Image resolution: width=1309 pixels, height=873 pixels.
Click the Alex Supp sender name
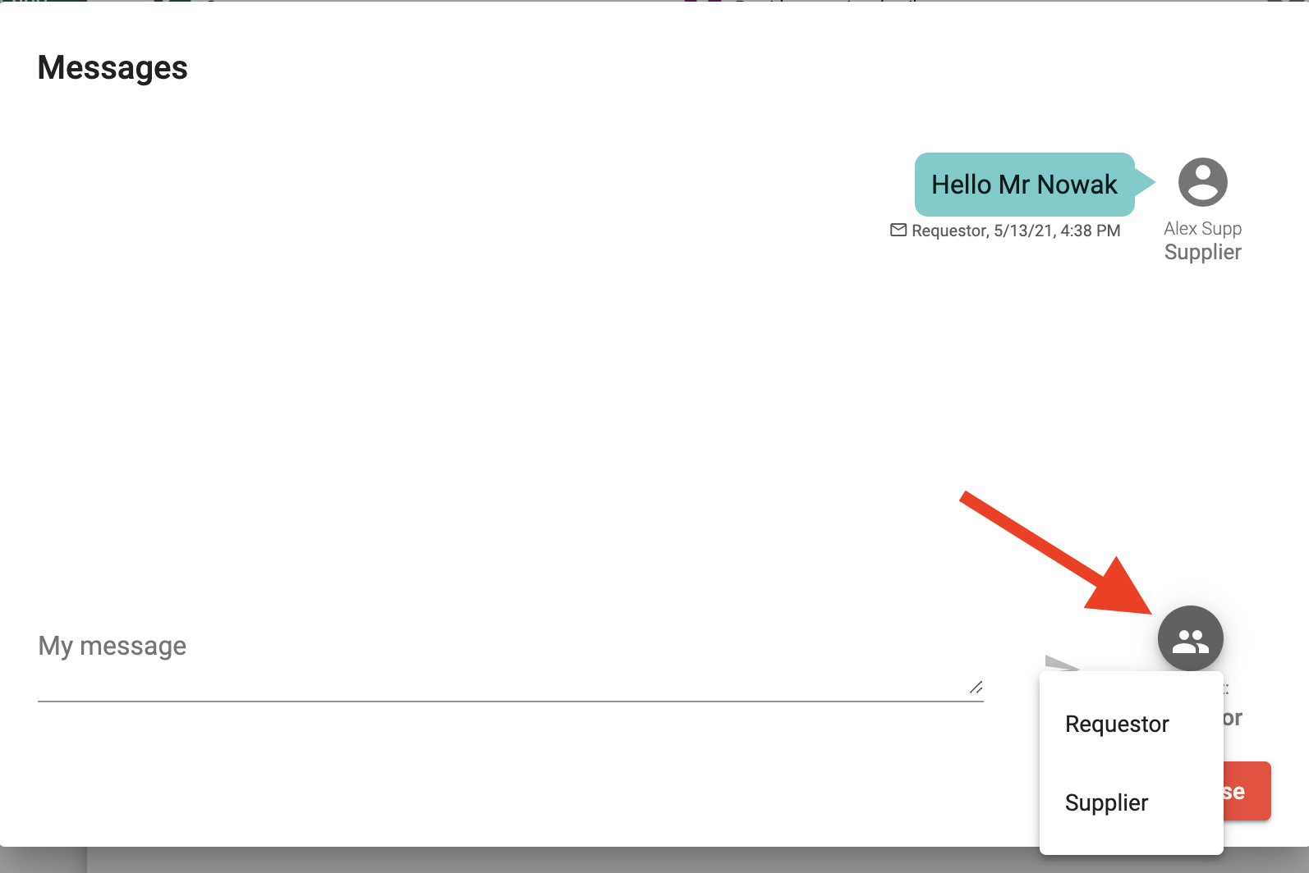coord(1202,228)
